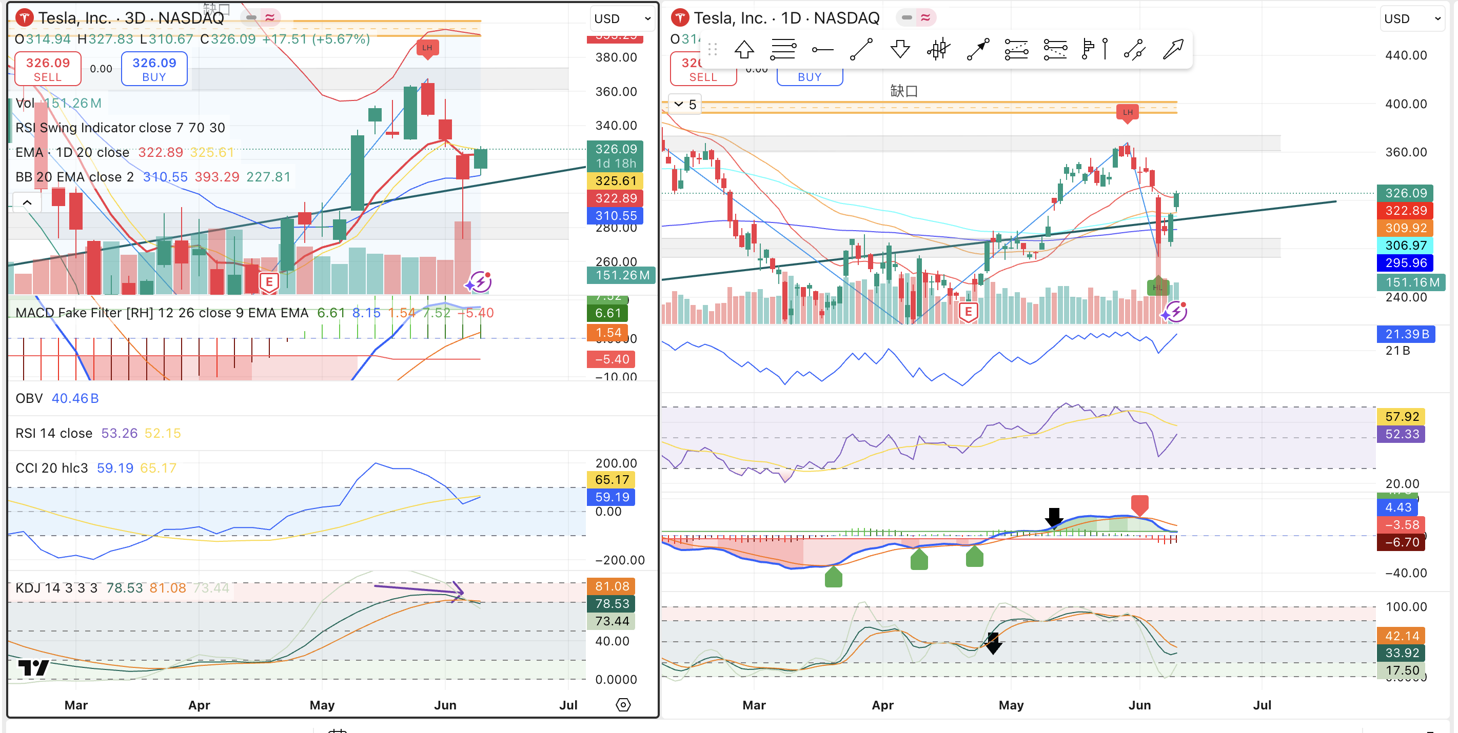Viewport: 1458px width, 733px height.
Task: Click the 缺口 text label on 1D chart
Action: point(904,91)
